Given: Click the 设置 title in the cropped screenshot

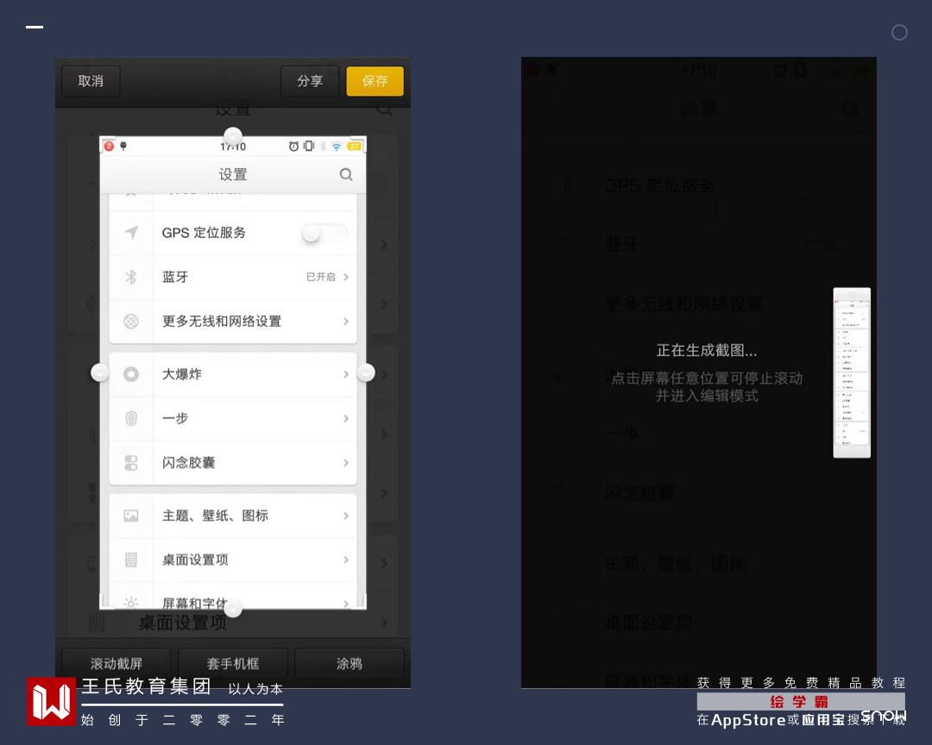Looking at the screenshot, I should [233, 174].
